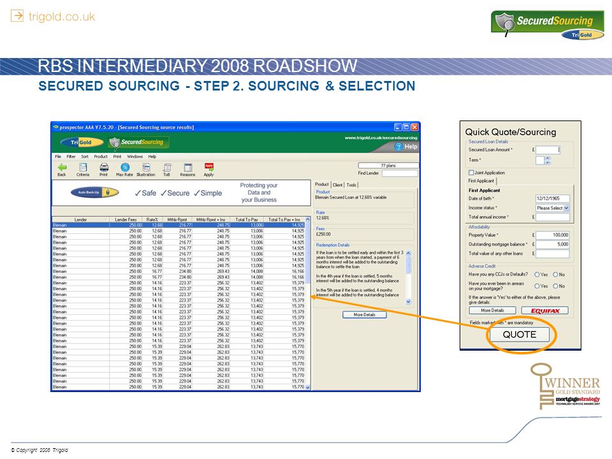Viewport: 612px width, 459px height.
Task: Switch to the Tools tab
Action: [351, 185]
